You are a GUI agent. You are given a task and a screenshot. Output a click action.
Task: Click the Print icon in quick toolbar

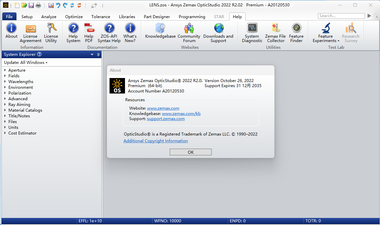coord(38,5)
